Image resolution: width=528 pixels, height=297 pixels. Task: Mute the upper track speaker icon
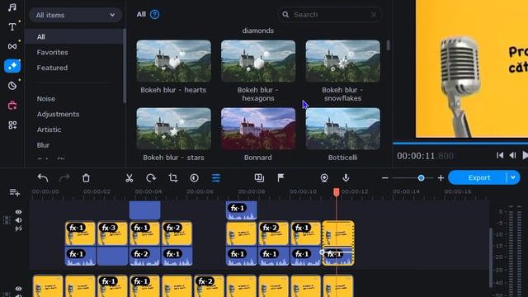click(x=18, y=220)
